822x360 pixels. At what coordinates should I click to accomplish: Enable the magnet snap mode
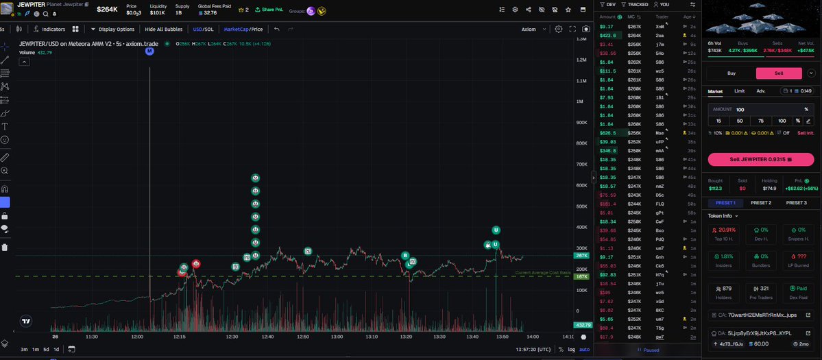pos(5,189)
